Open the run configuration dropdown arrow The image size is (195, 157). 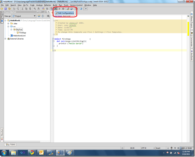55,9
